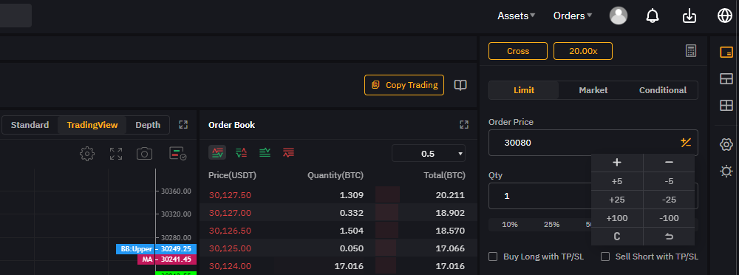
Task: Click the app download icon
Action: click(x=689, y=16)
